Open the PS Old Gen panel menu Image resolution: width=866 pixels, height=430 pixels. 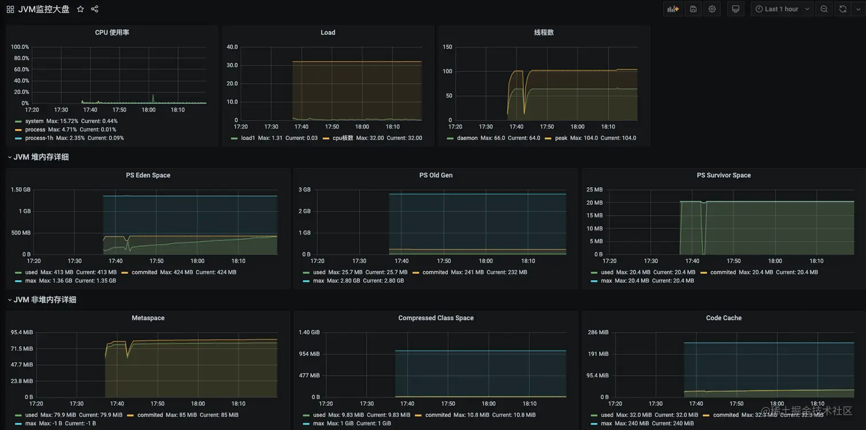[x=436, y=175]
